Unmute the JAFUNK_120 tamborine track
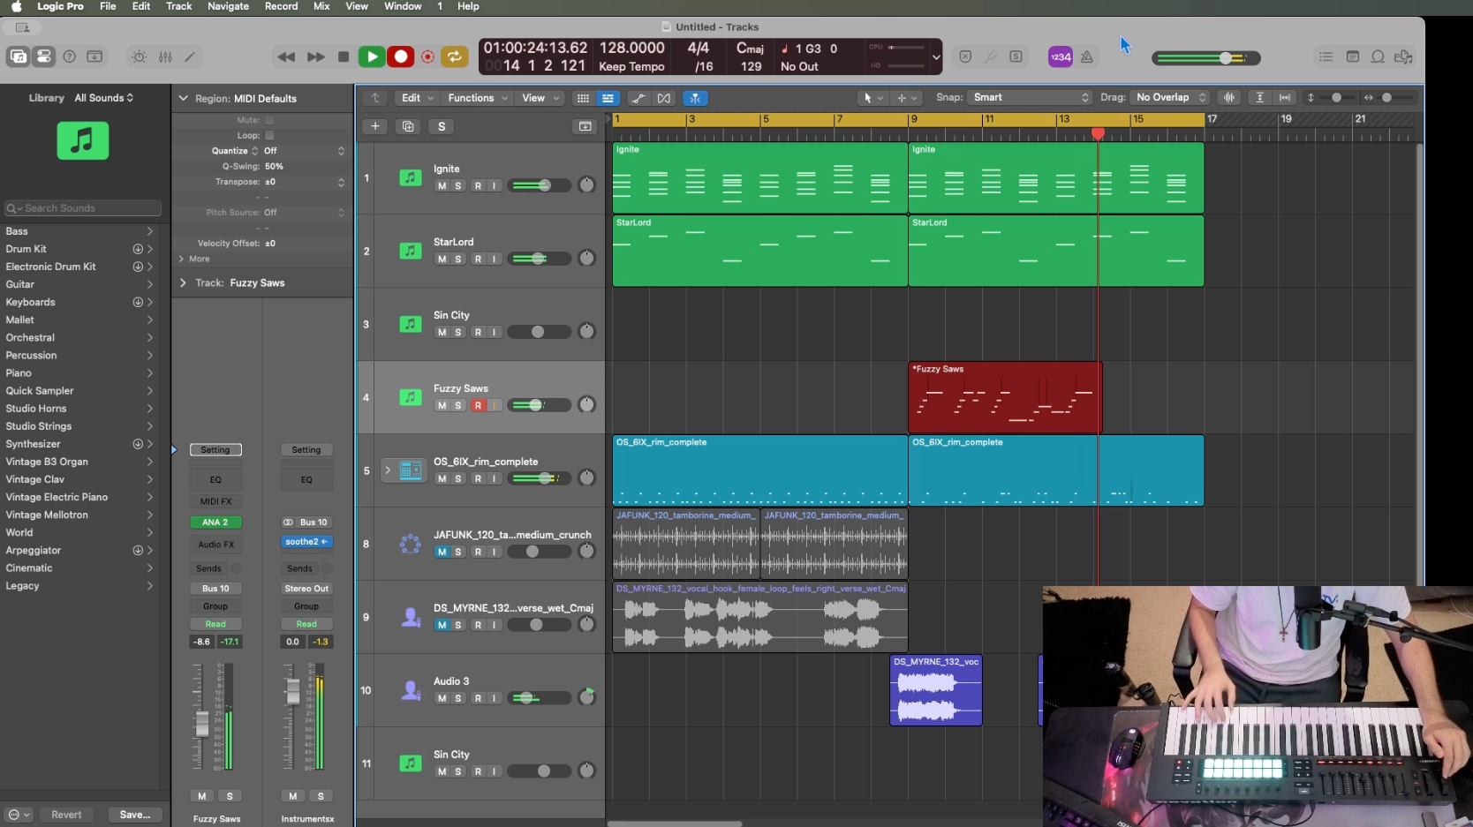This screenshot has width=1473, height=827. (x=442, y=552)
